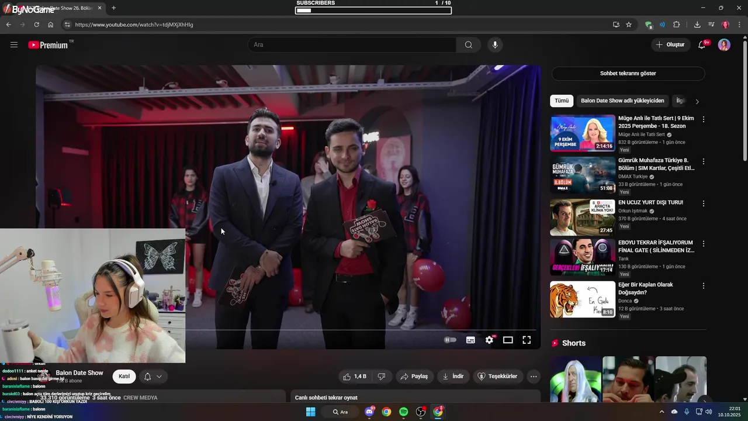Open the YouTube hamburger guide menu
The width and height of the screenshot is (748, 421).
click(14, 45)
